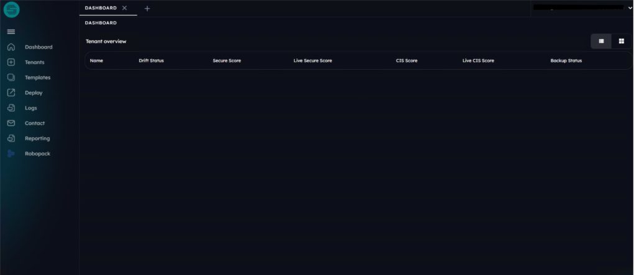Viewport: 634px width, 275px height.
Task: Open the account dropdown at top right
Action: click(x=630, y=7)
